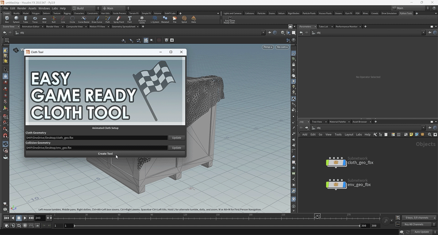438x235 pixels.
Task: Click the Create Tool button
Action: pyautogui.click(x=105, y=154)
